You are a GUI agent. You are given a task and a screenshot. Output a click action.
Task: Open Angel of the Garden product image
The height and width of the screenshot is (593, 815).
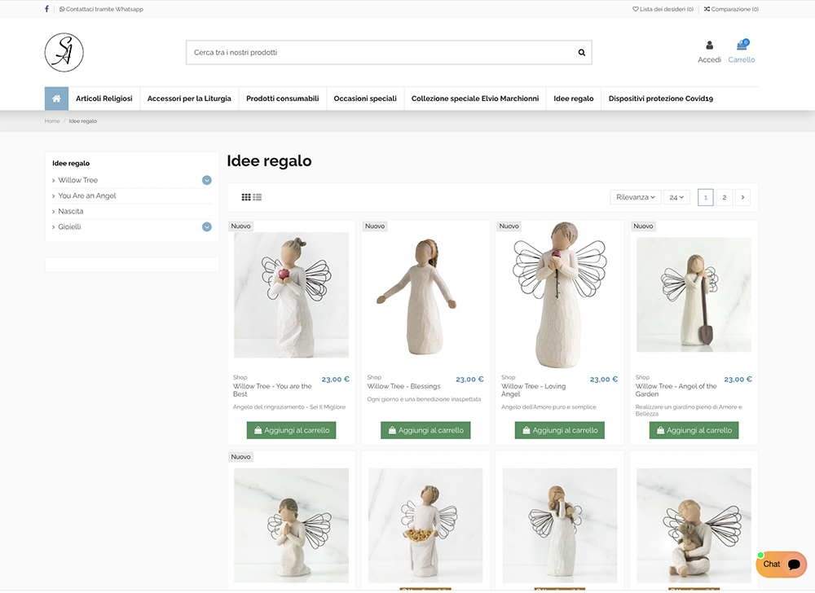(694, 295)
